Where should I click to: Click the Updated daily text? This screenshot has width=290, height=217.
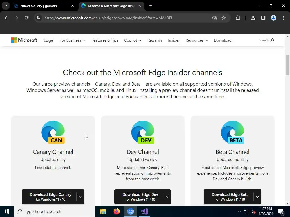click(53, 160)
